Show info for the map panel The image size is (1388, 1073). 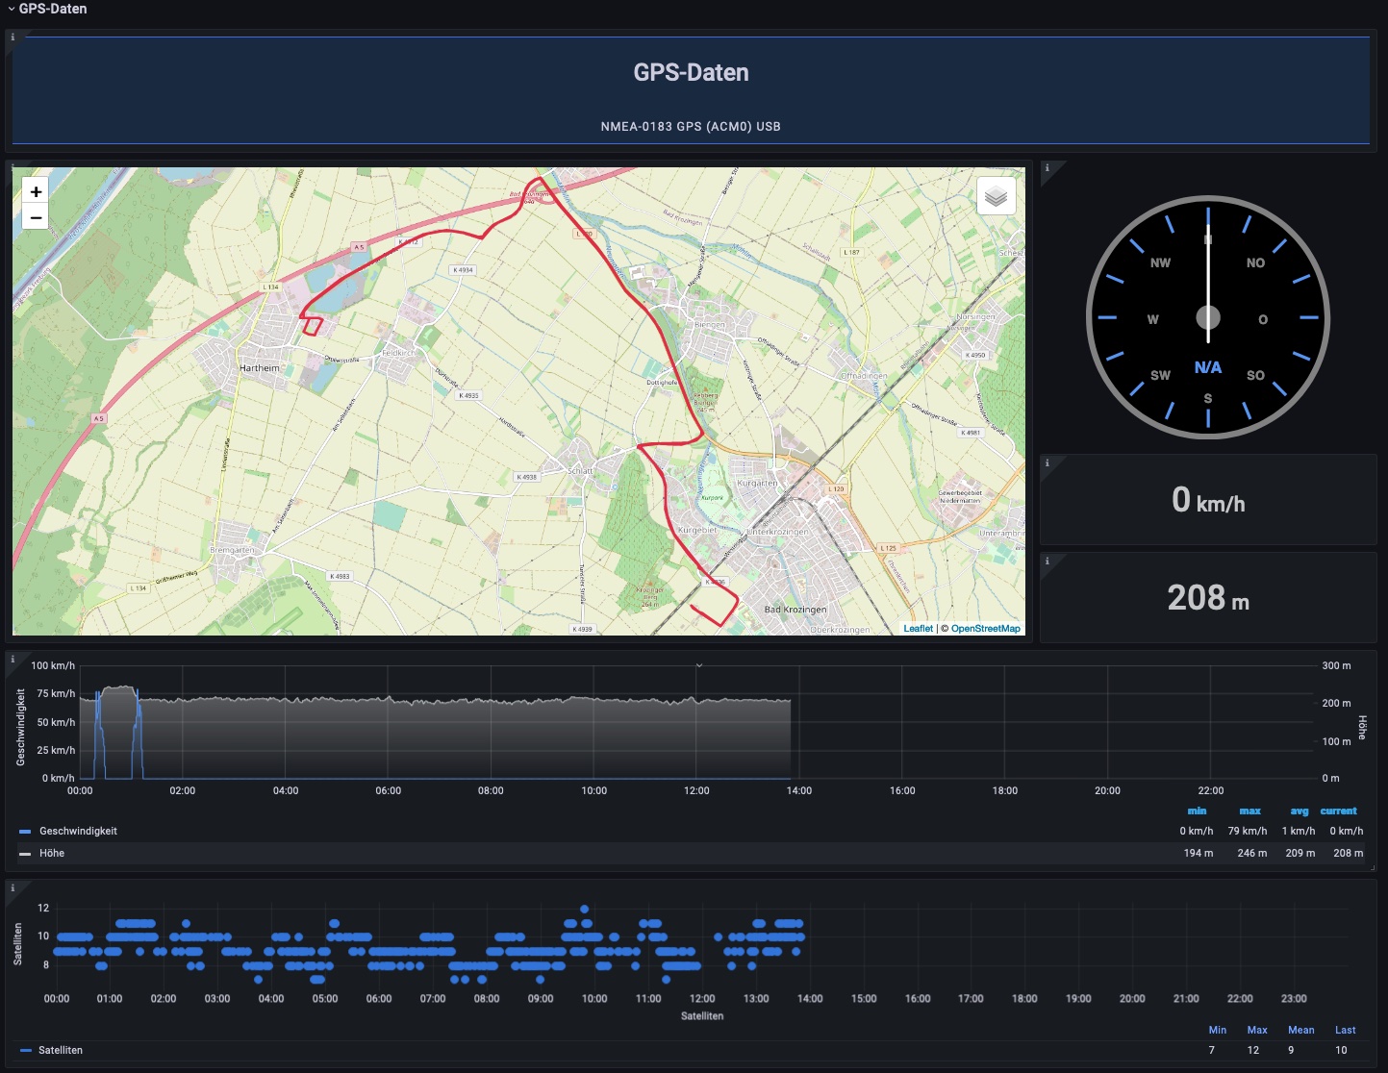point(13,168)
